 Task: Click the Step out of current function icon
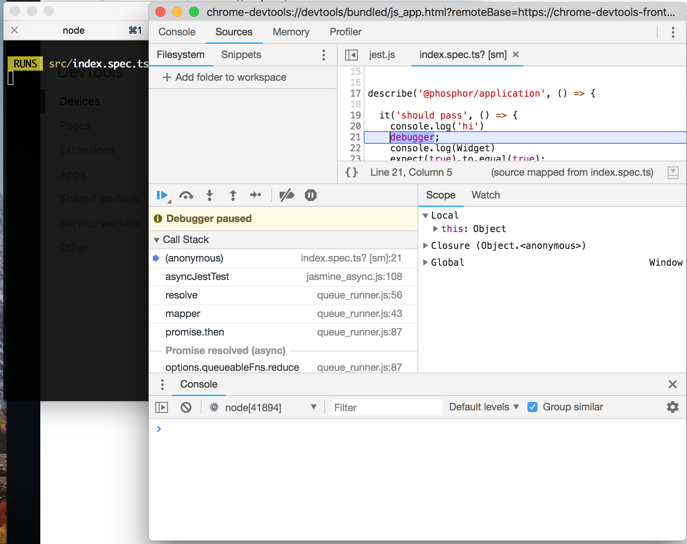coord(233,195)
